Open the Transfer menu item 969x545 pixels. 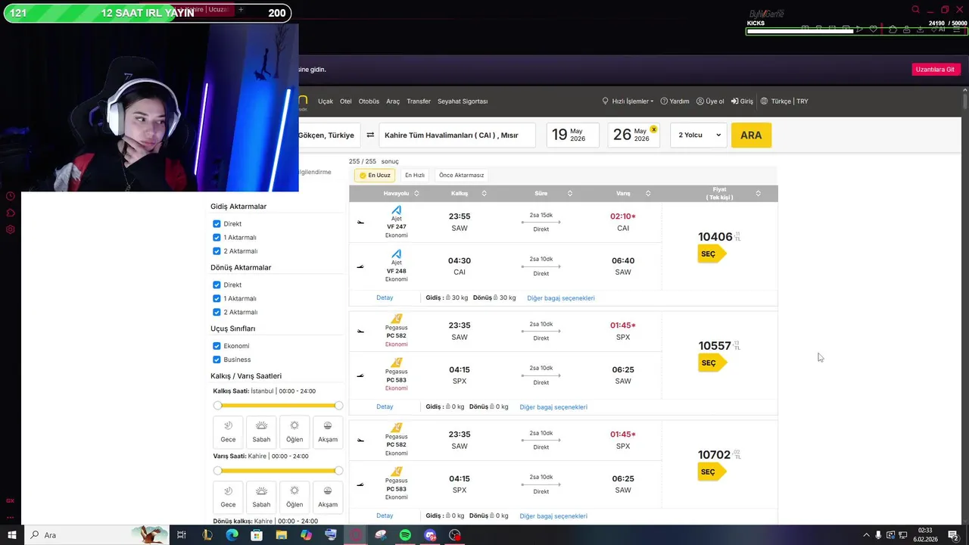419,101
